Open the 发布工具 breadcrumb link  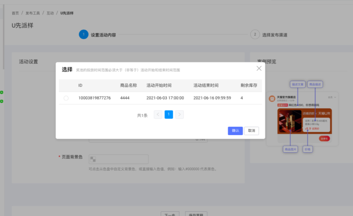click(x=33, y=13)
